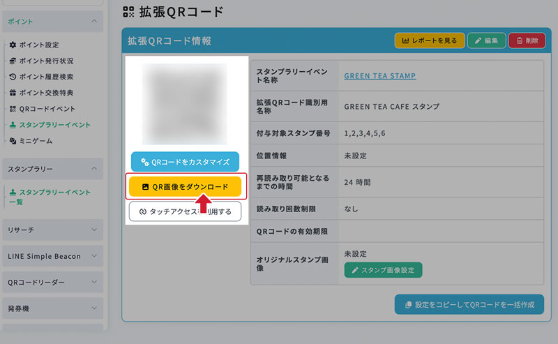Collapse the スタンプラリー sidebar section
The width and height of the screenshot is (558, 344).
click(x=94, y=169)
